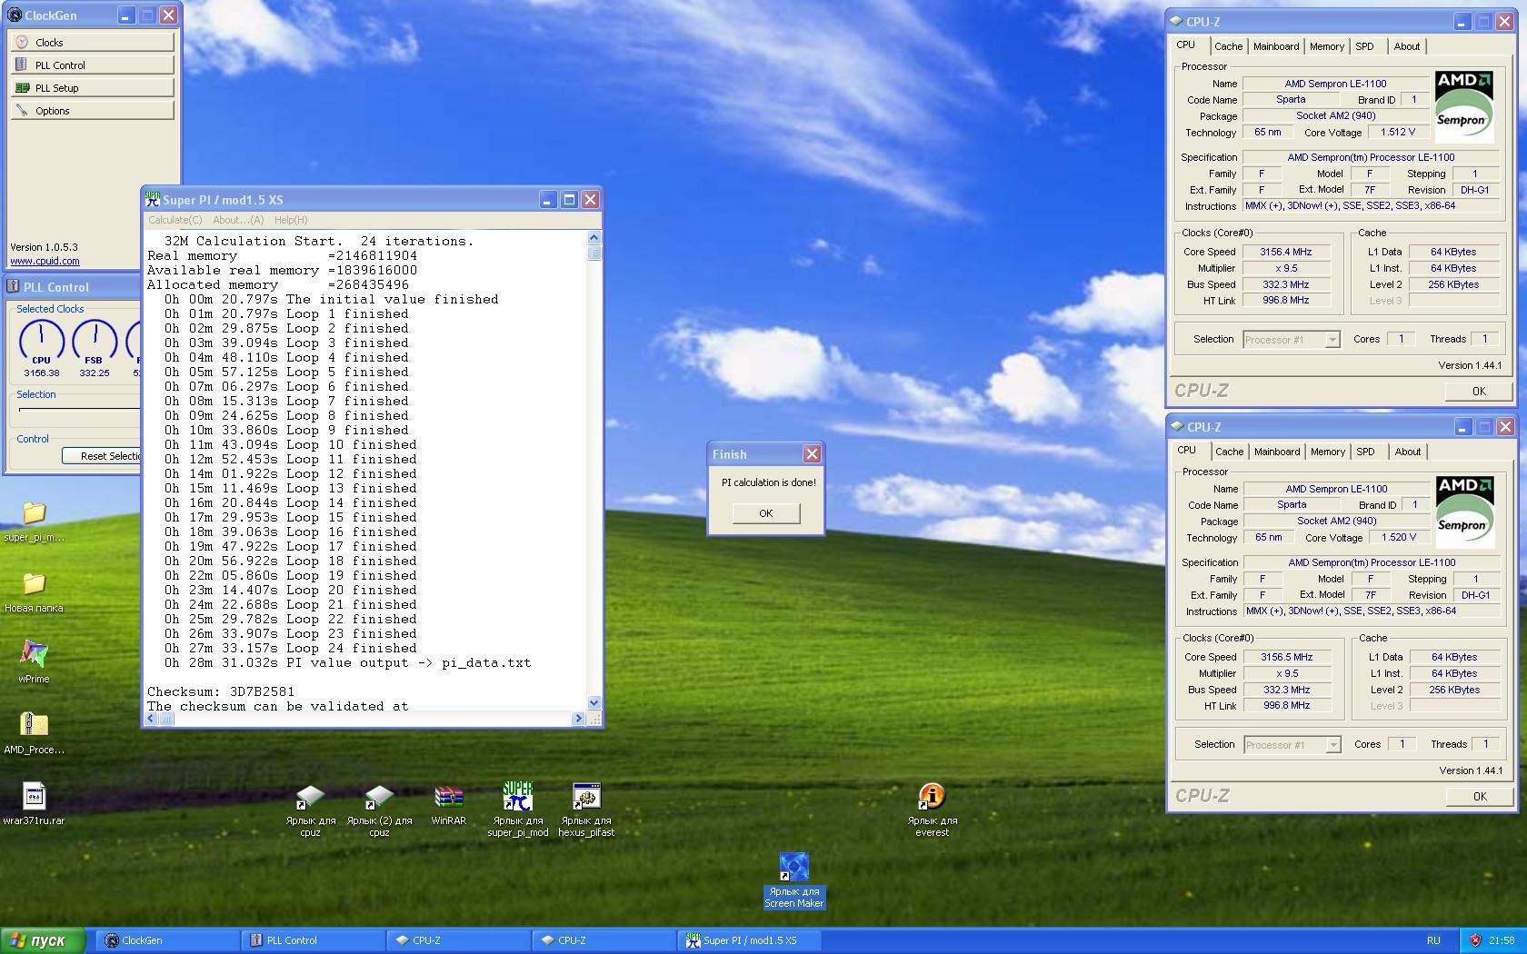Click the Super PI title bar icon
1527x954 pixels.
pyautogui.click(x=153, y=199)
